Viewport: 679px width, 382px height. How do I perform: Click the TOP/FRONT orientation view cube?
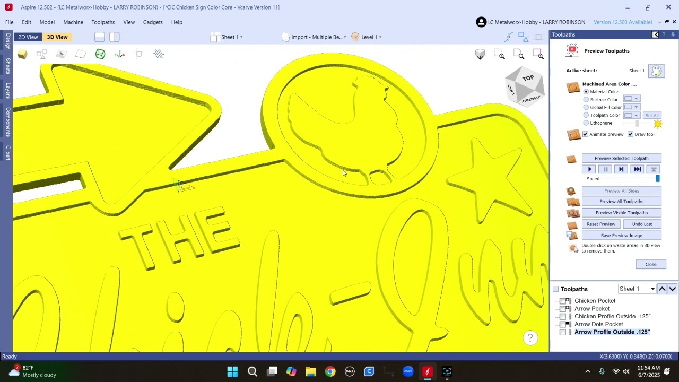click(x=524, y=88)
